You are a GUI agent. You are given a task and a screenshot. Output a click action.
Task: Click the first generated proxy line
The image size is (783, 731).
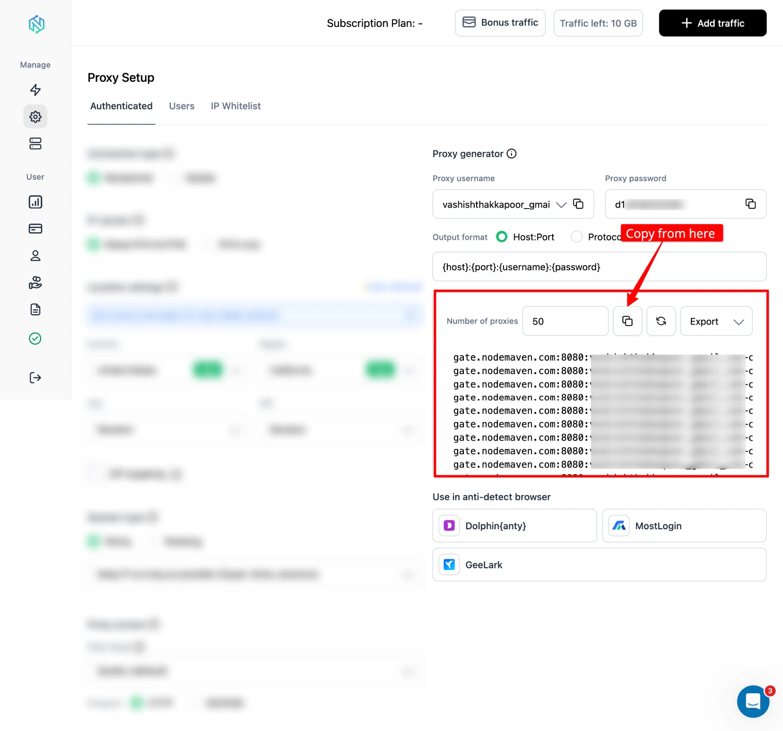pyautogui.click(x=603, y=357)
